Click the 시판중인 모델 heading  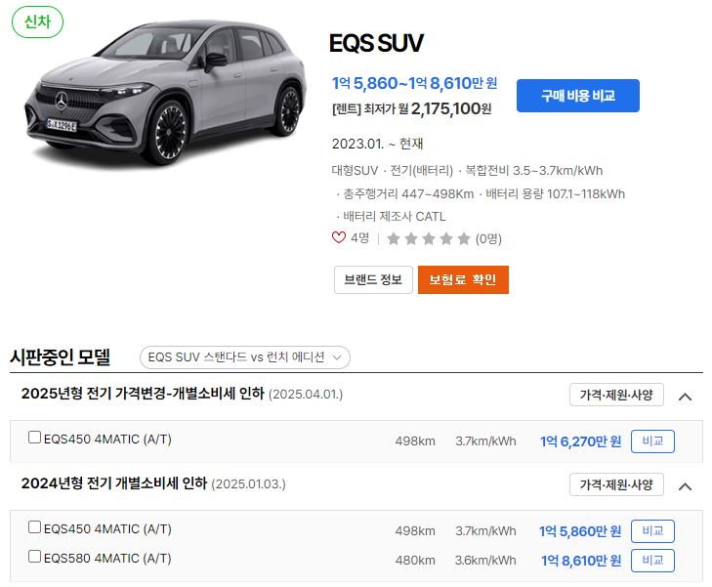60,356
